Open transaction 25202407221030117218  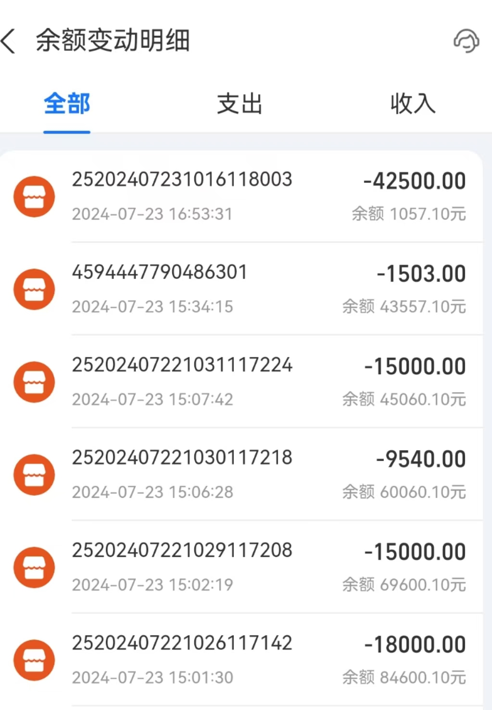(182, 458)
